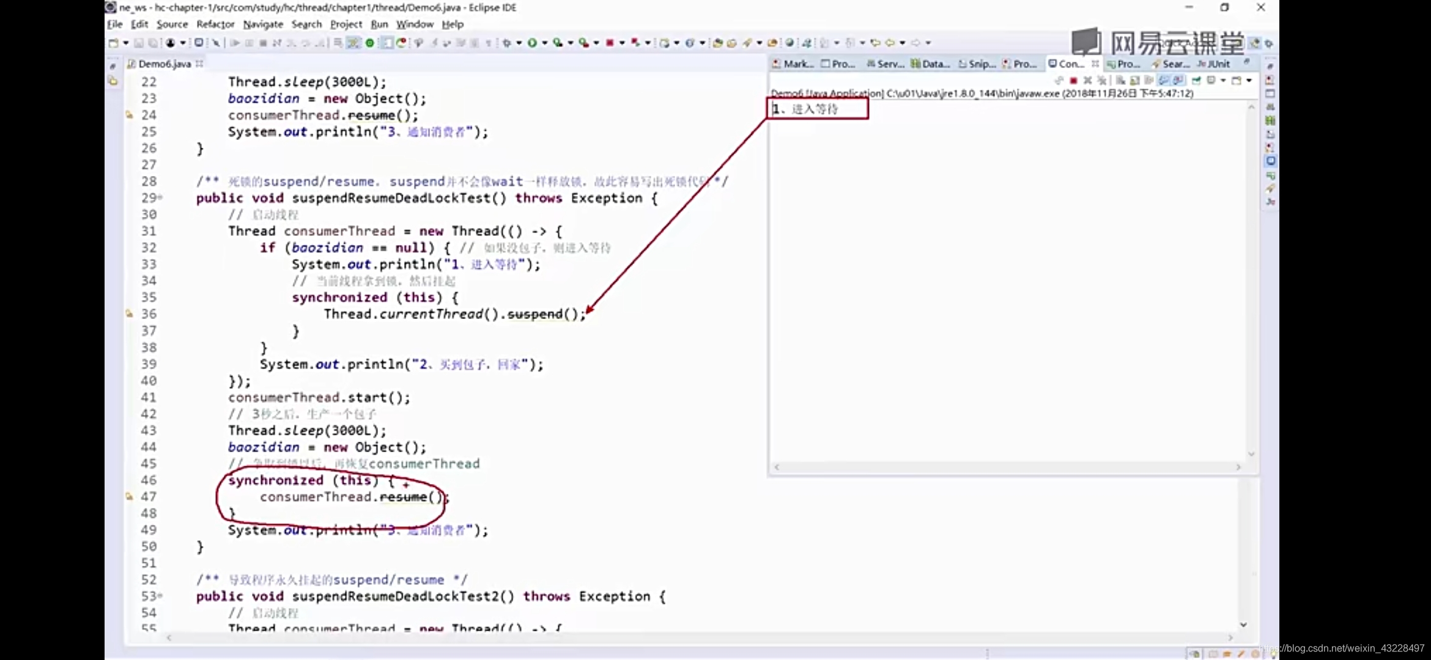Open Display Selected Console dropdown arrow
Image resolution: width=1431 pixels, height=660 pixels.
pyautogui.click(x=1223, y=80)
